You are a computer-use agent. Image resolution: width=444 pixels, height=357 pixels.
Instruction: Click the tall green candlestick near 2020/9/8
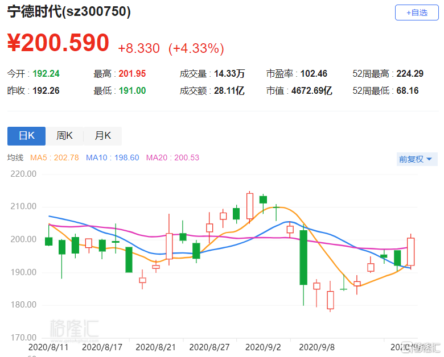(x=303, y=258)
